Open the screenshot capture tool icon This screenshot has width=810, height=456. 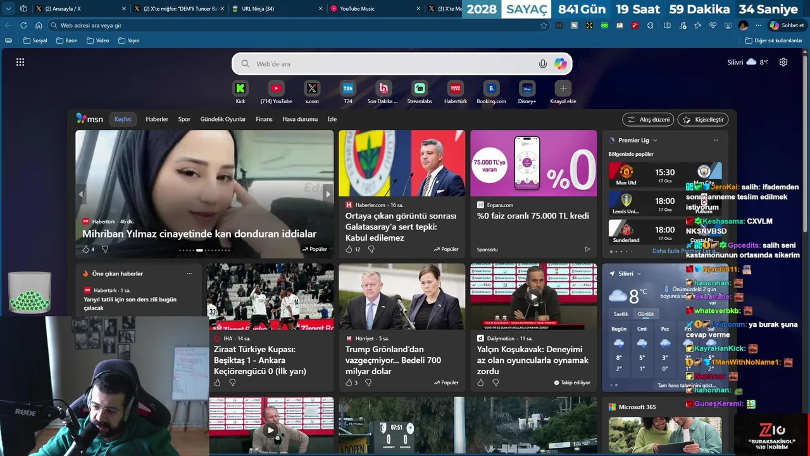(728, 25)
